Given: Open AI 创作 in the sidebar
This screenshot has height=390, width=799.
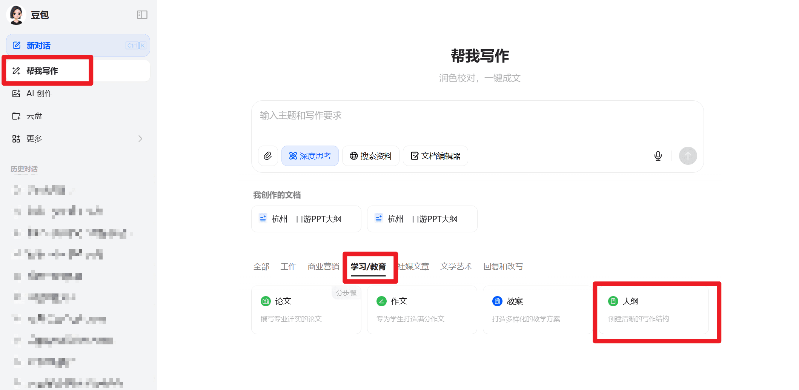Looking at the screenshot, I should point(39,94).
